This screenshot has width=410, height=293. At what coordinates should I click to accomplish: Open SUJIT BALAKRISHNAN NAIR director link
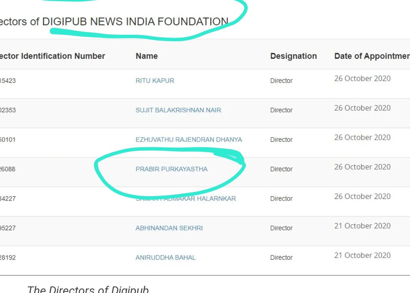[x=178, y=110]
